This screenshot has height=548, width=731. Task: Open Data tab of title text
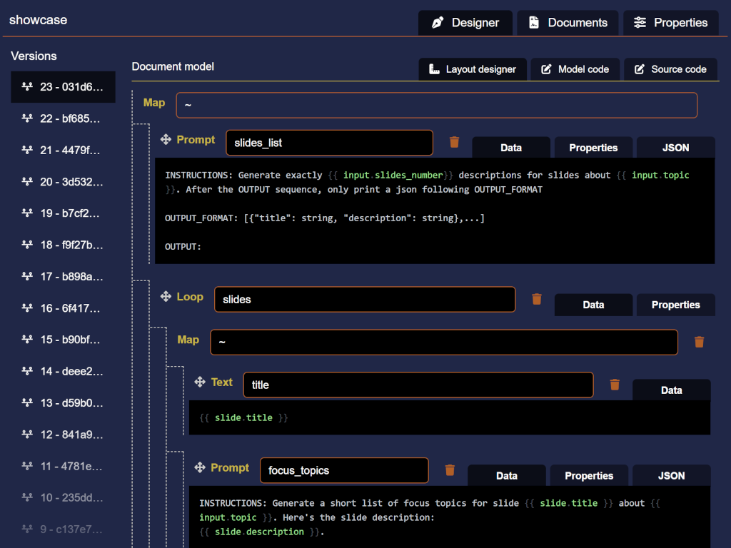671,390
